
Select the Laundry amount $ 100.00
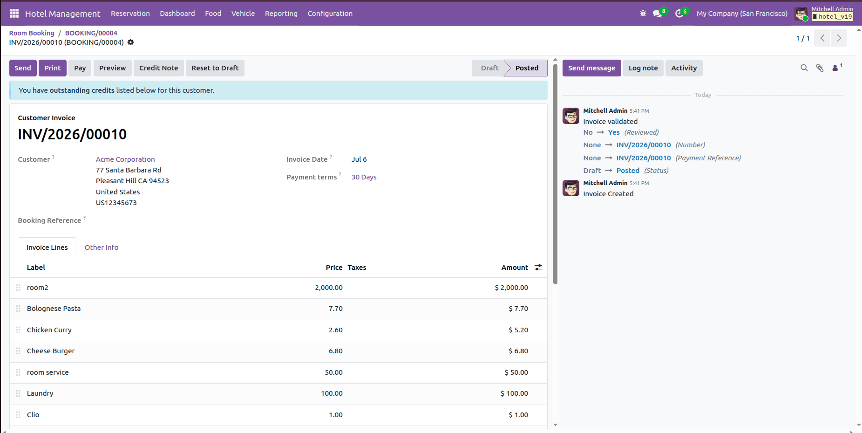(514, 393)
